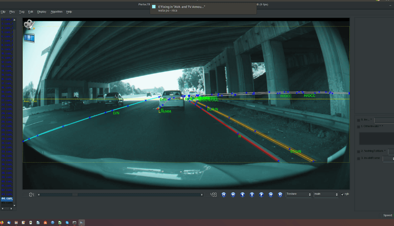Click the D/N lane label
394x226 pixels.
[116, 113]
